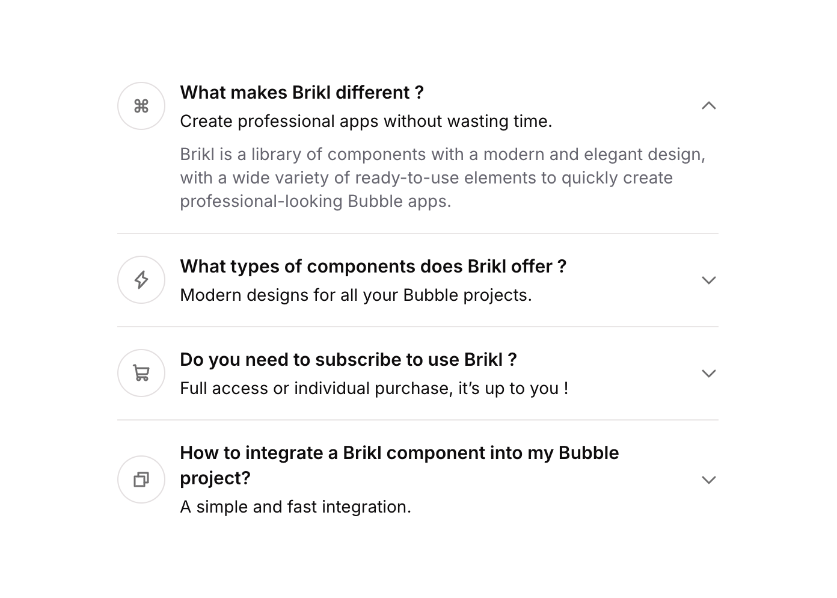837x598 pixels.
Task: Click the shopping cart icon
Action: tap(141, 373)
